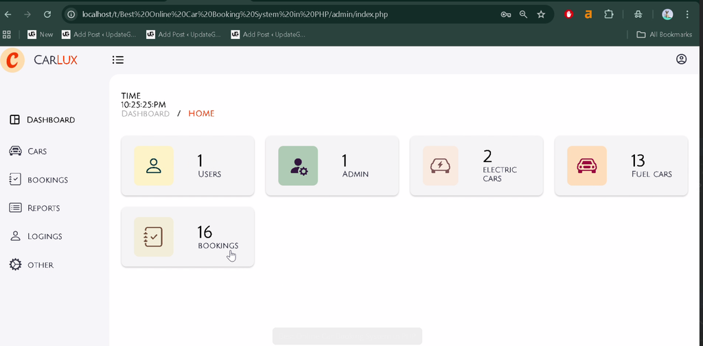This screenshot has width=703, height=346.
Task: Click the Home breadcrumb link
Action: 201,113
